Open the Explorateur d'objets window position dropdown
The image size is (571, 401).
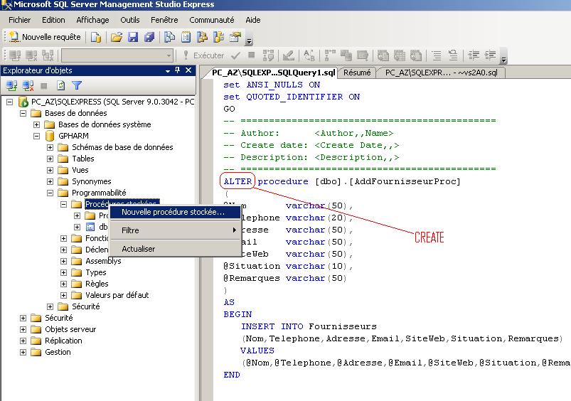(168, 70)
